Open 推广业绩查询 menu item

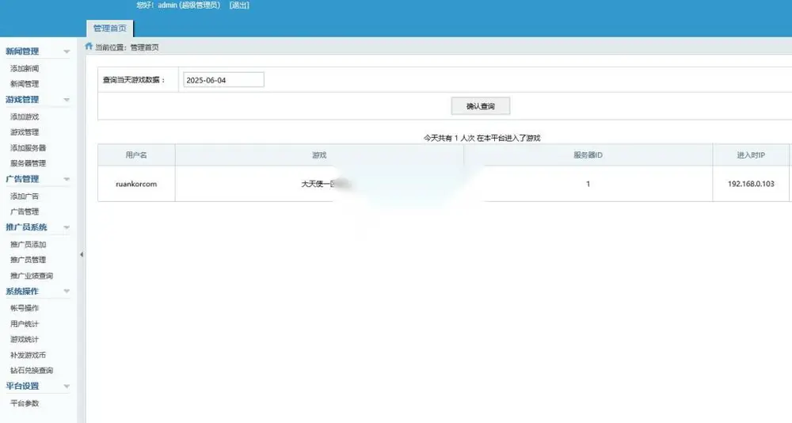(x=32, y=276)
